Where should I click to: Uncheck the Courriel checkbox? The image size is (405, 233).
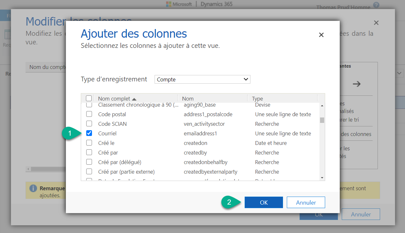coord(89,133)
